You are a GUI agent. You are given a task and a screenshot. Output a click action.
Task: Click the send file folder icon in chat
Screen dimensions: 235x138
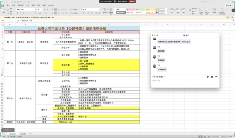tap(212, 76)
